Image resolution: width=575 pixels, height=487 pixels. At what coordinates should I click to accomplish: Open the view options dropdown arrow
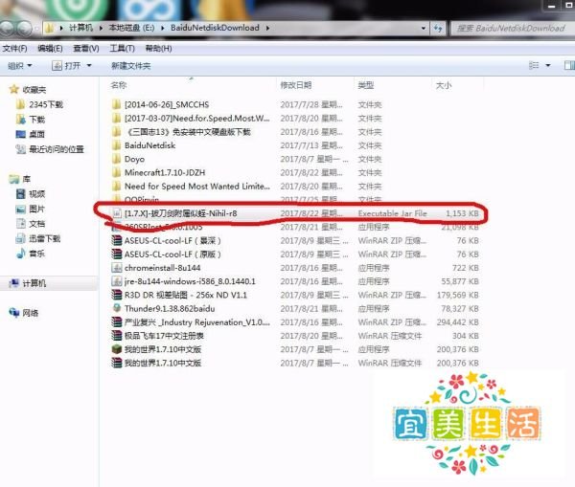point(548,66)
